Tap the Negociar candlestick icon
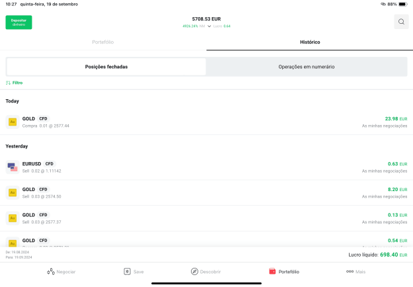Viewport: 413px width, 287px height. (x=51, y=271)
